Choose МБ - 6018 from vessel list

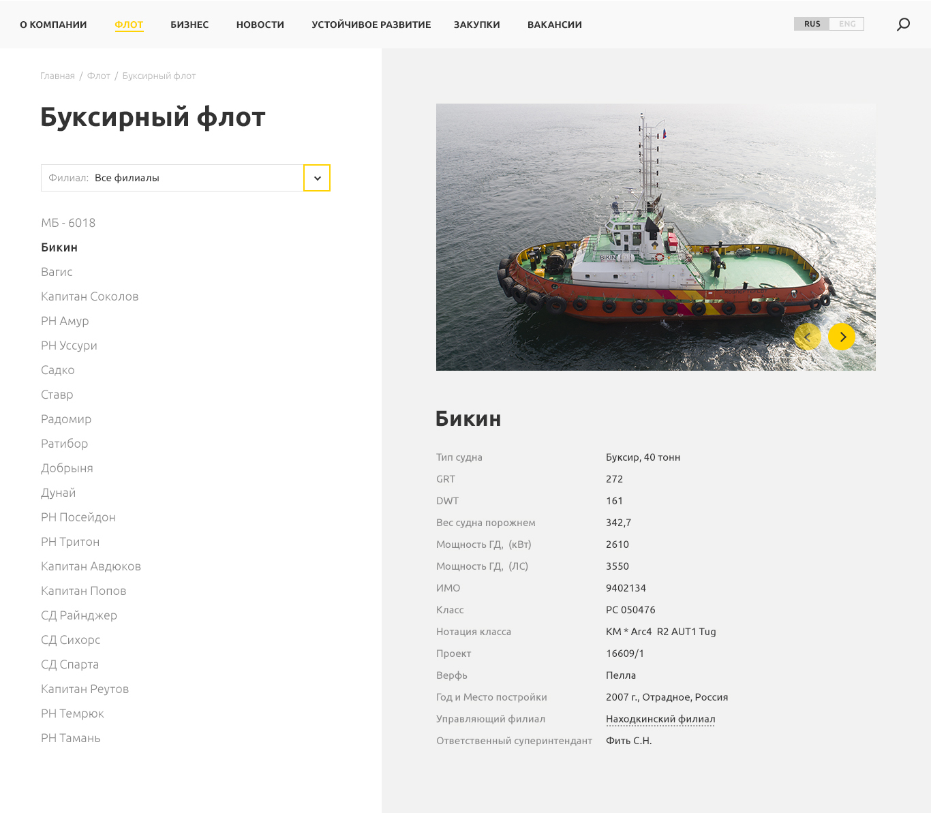[x=68, y=223]
